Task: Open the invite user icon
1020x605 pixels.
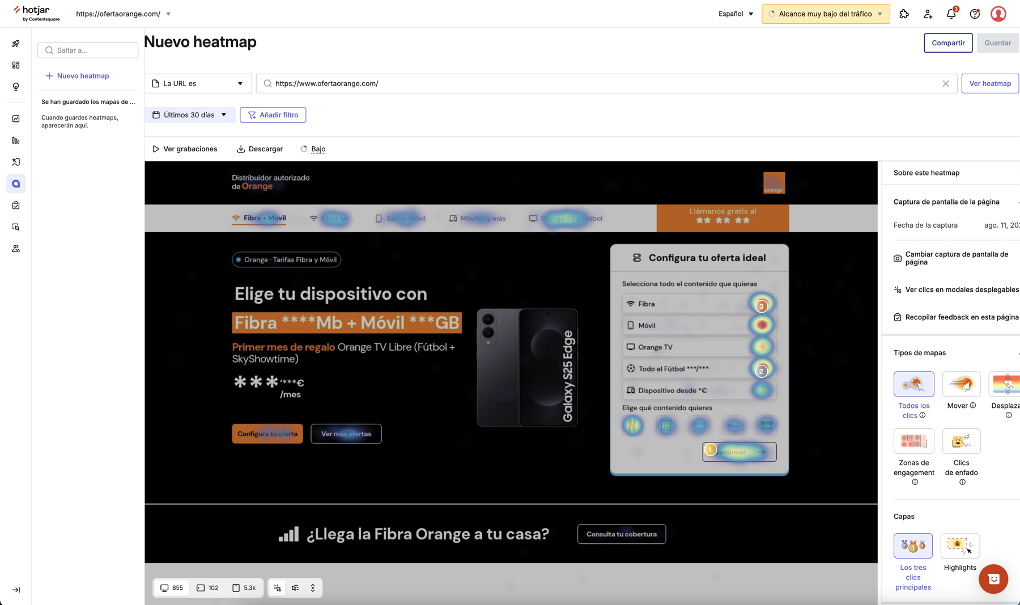Action: (x=928, y=14)
